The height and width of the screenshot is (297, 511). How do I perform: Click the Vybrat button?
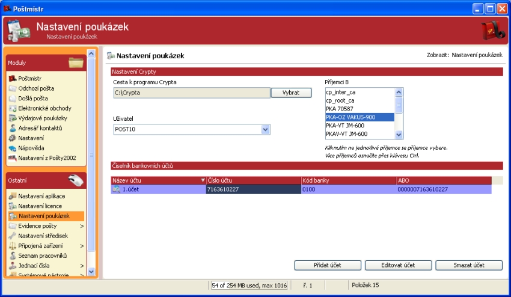tap(291, 93)
